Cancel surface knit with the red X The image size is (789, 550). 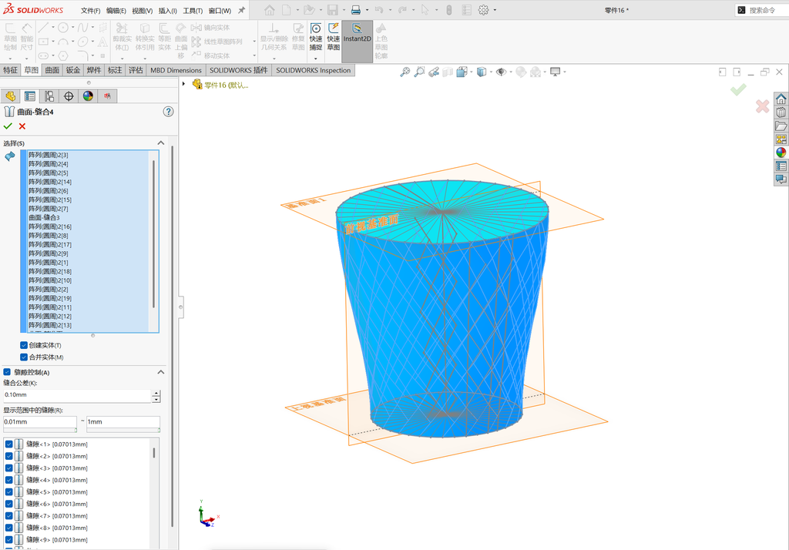pos(22,126)
